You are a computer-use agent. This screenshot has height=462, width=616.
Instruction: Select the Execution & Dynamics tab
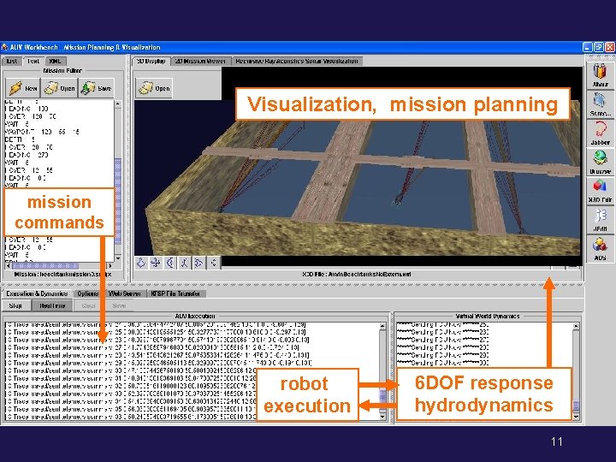click(37, 293)
